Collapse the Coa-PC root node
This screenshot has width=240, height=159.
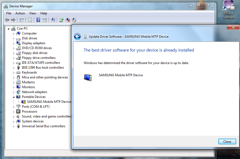click(x=9, y=29)
